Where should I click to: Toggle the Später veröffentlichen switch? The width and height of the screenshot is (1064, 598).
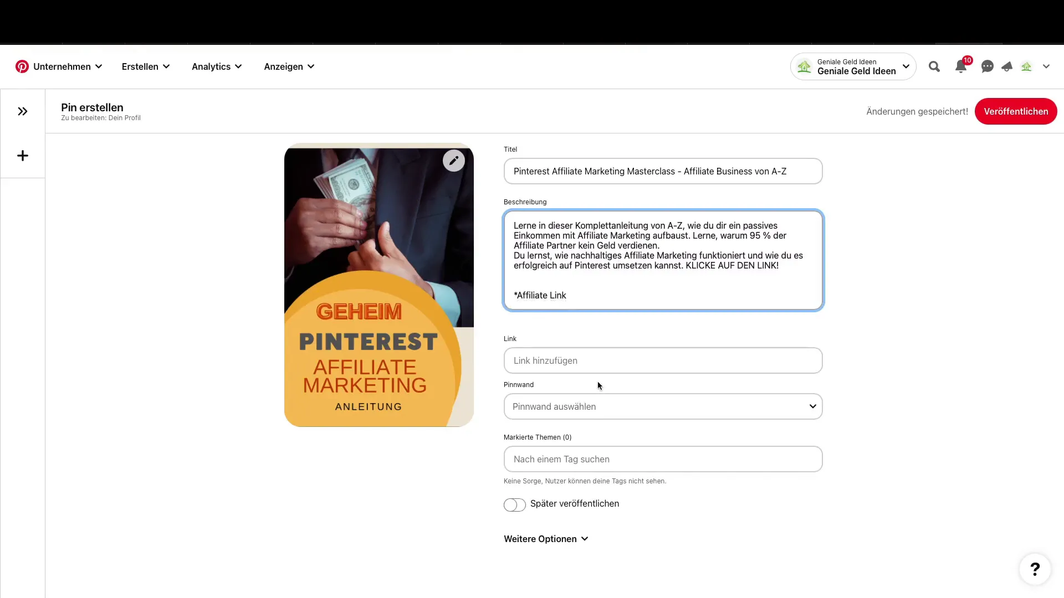coord(514,504)
